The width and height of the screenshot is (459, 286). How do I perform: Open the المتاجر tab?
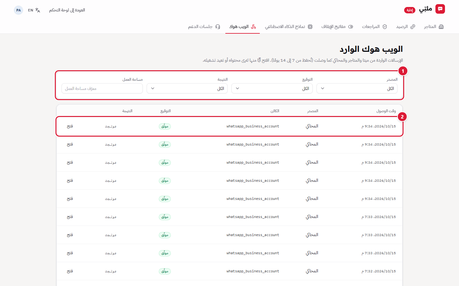tap(434, 27)
